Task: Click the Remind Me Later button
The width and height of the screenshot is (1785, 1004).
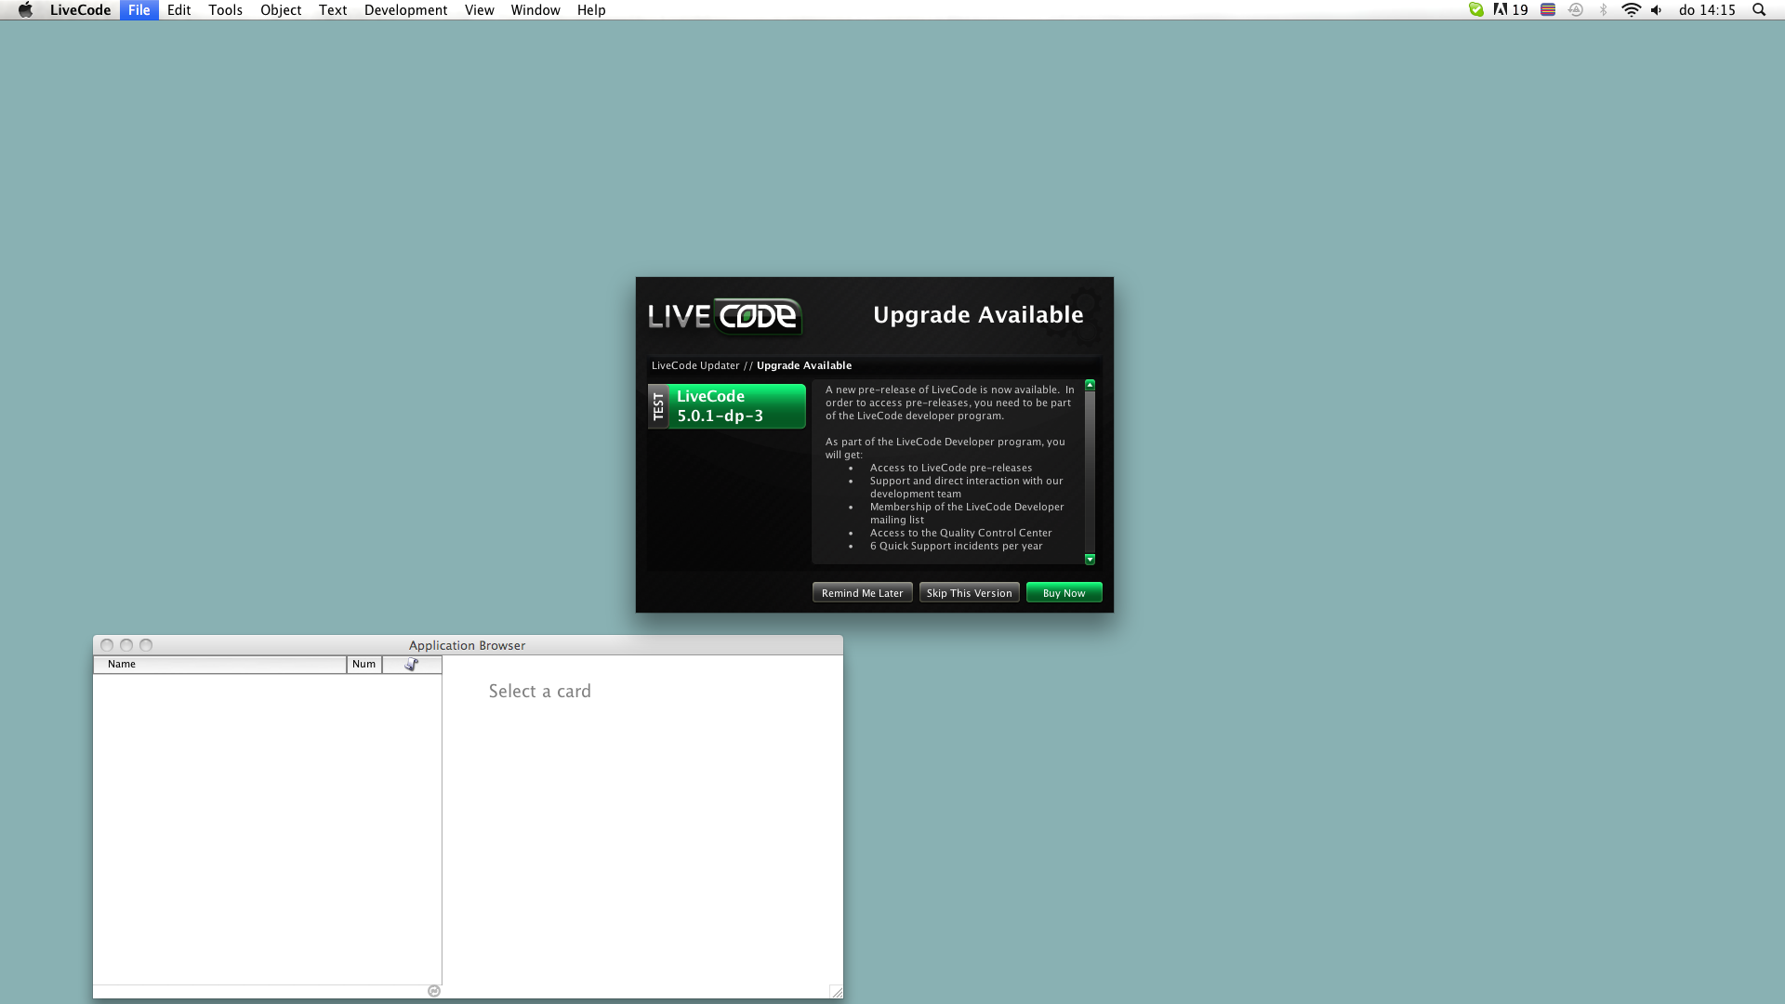Action: click(x=862, y=593)
